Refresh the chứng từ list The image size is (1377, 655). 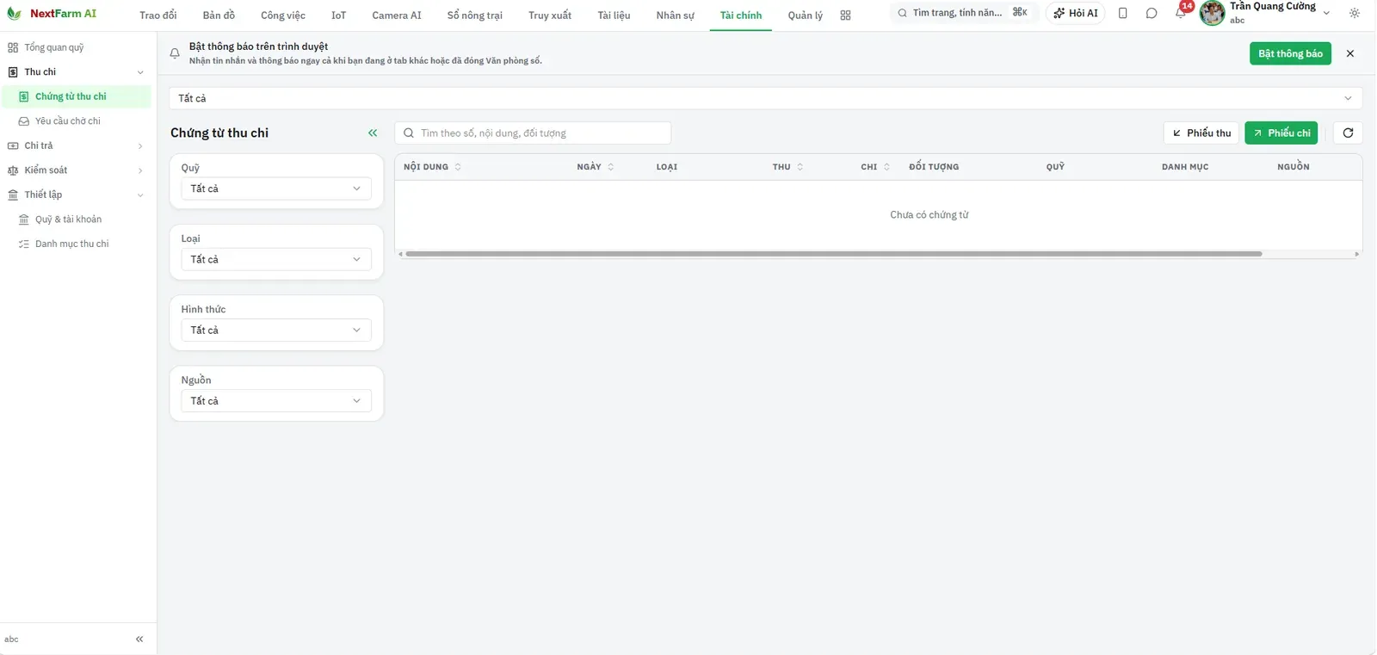click(1348, 133)
